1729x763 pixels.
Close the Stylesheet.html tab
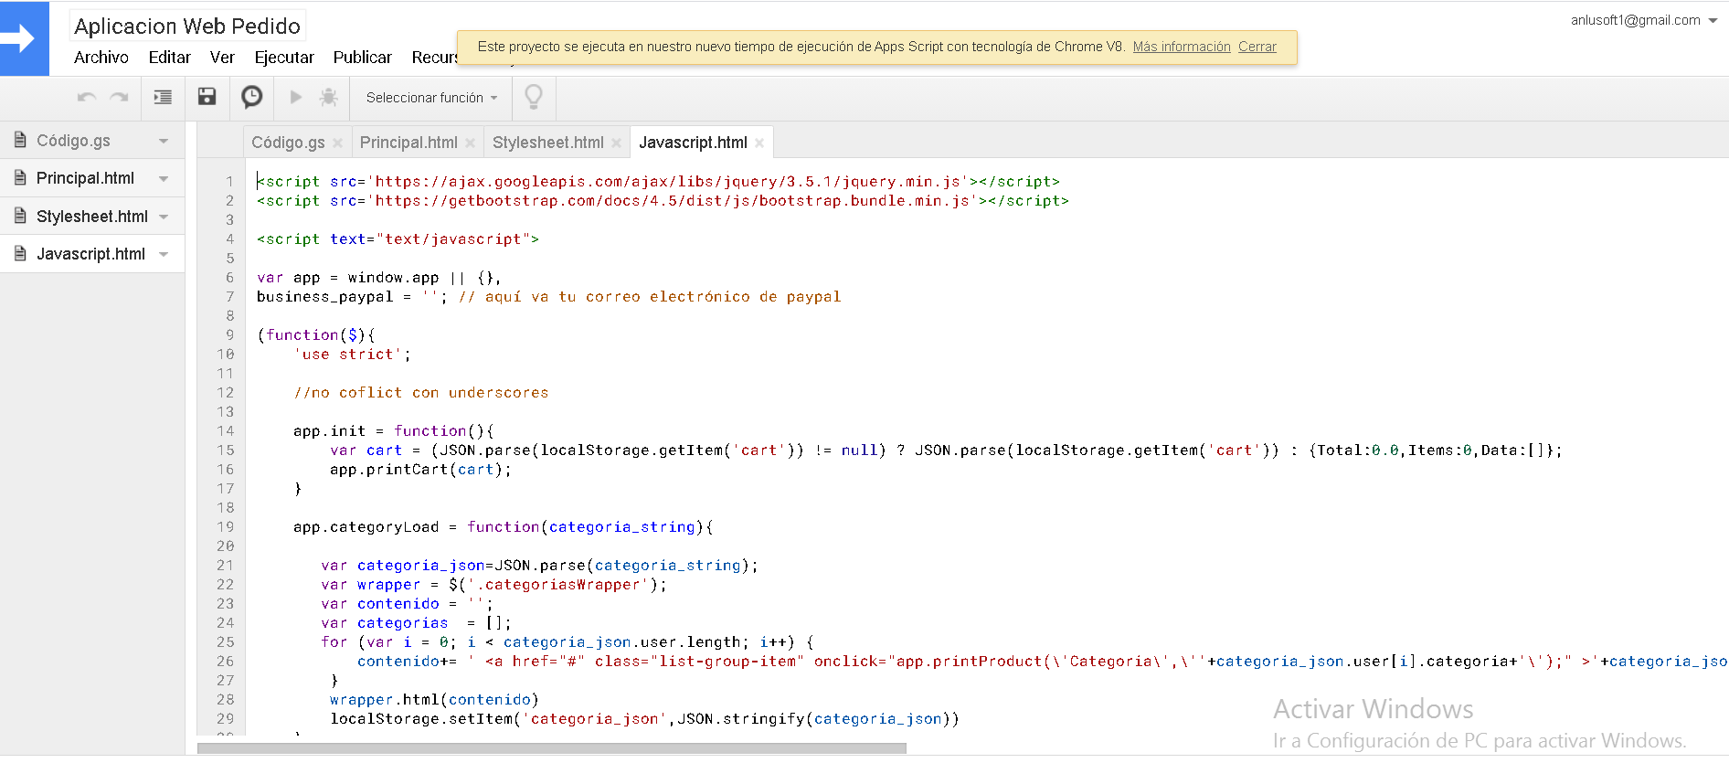[617, 143]
